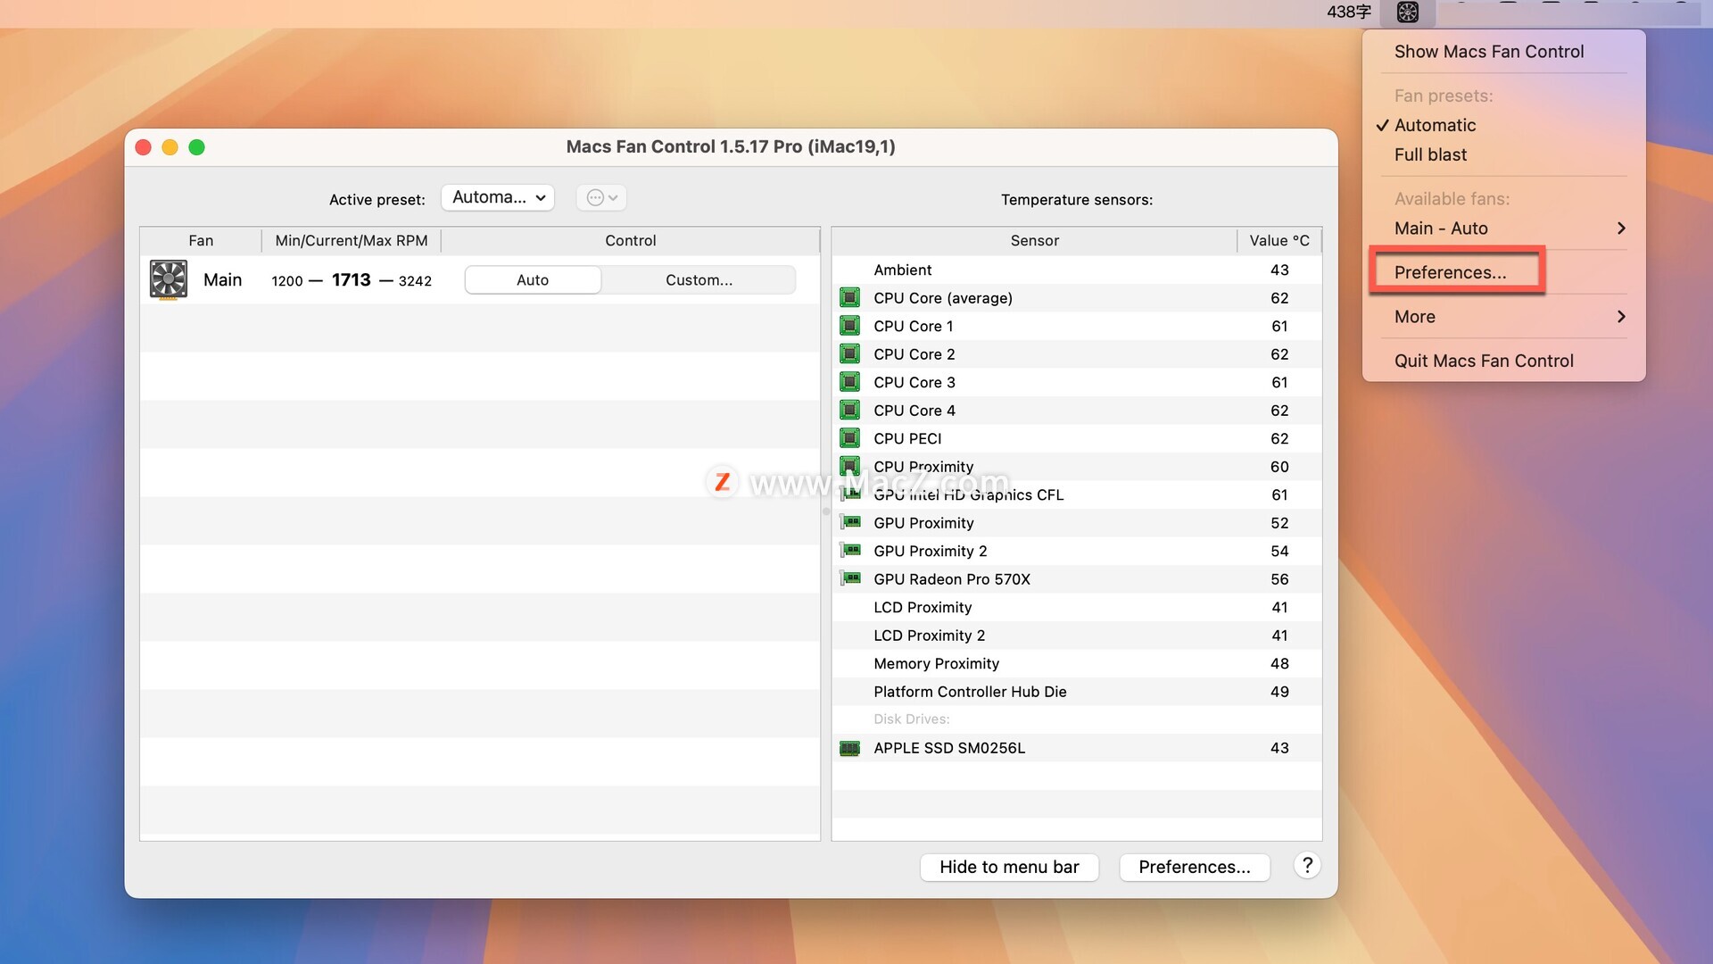Image resolution: width=1713 pixels, height=964 pixels.
Task: Click the minimum RPM value 1200
Action: (287, 281)
